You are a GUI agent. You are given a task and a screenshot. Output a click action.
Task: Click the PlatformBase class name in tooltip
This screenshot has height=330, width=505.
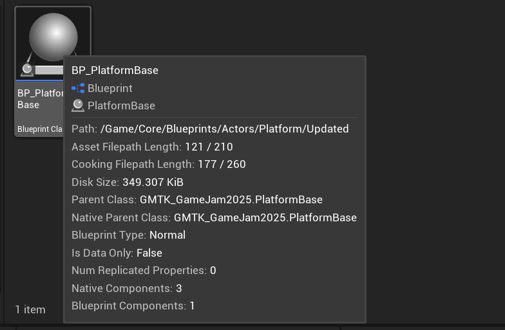pyautogui.click(x=121, y=105)
